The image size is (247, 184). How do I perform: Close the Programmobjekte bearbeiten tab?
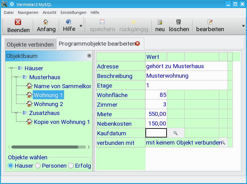point(138,43)
